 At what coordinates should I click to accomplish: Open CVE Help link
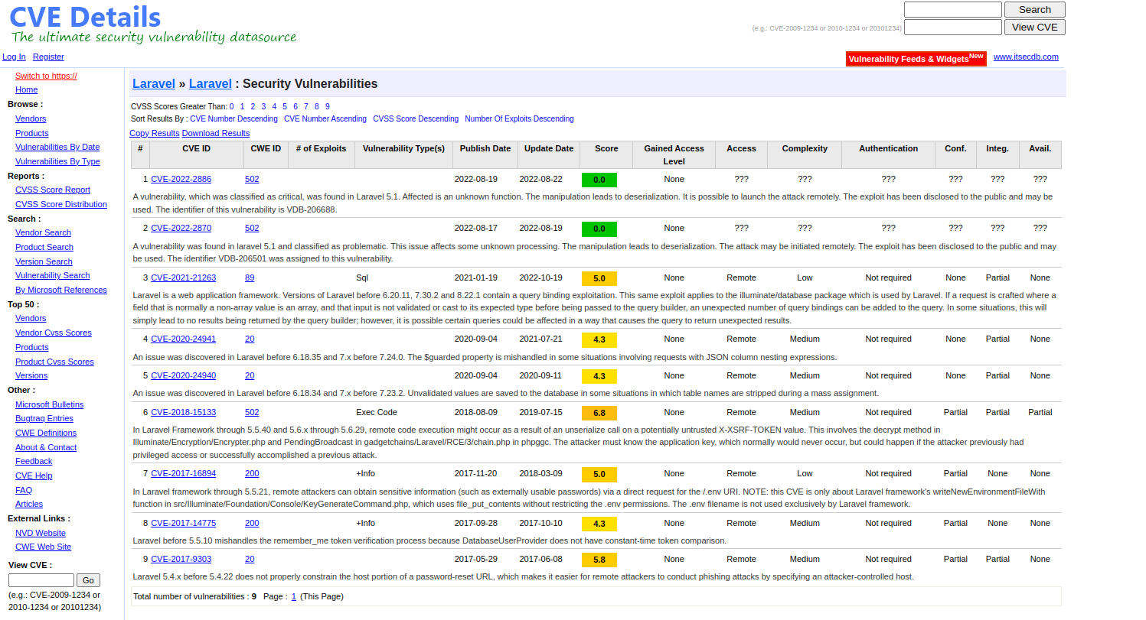34,476
